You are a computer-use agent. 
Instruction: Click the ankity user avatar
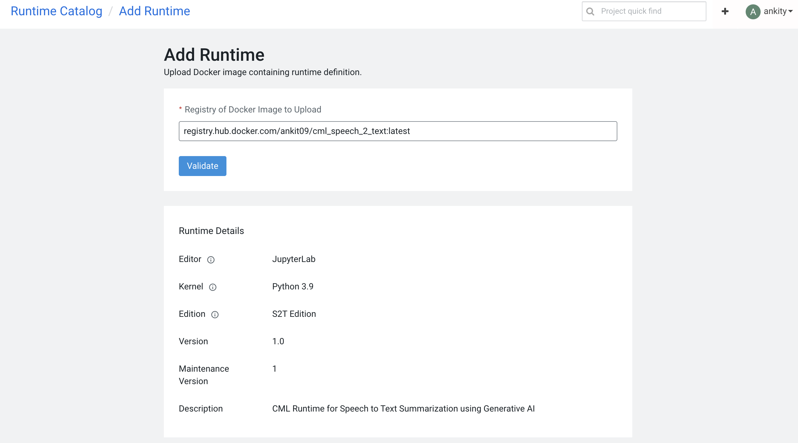pos(753,12)
